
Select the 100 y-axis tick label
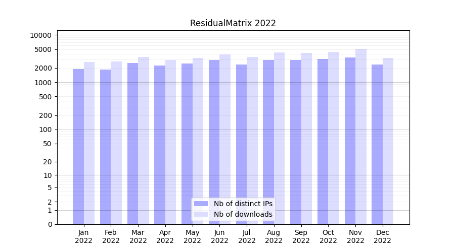[x=44, y=130]
